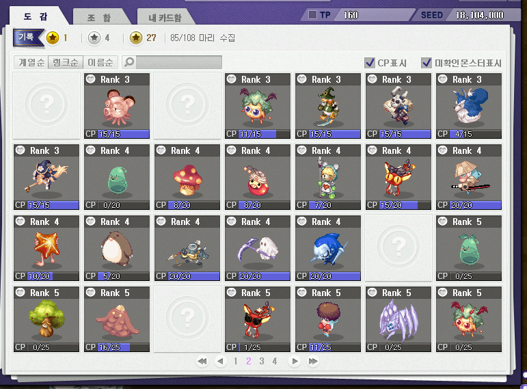Click the unknown monster card in top-left slot
527x389 pixels.
(x=46, y=105)
